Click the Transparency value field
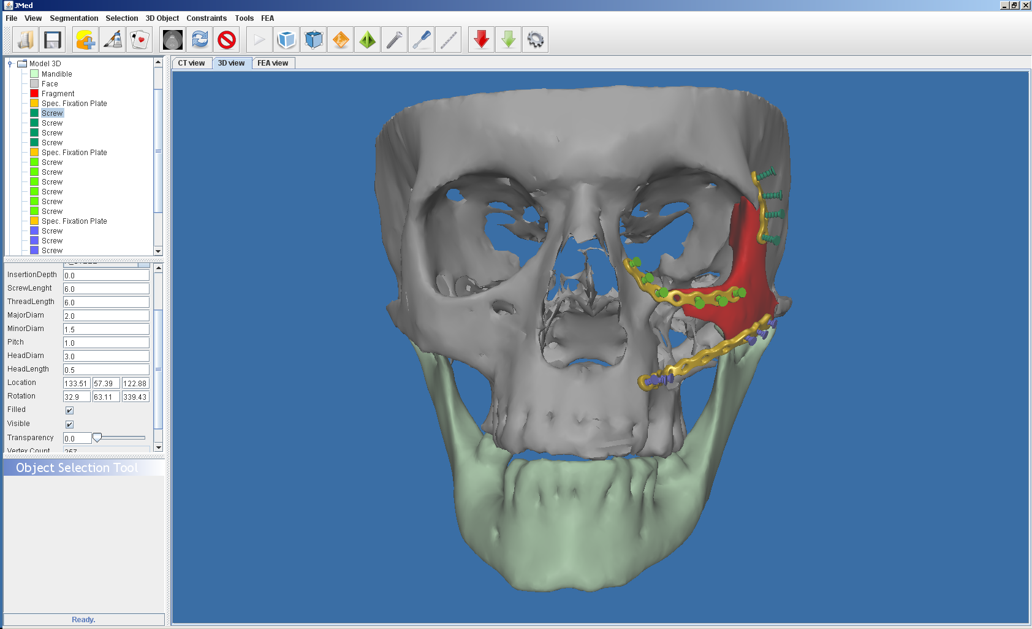 point(77,438)
